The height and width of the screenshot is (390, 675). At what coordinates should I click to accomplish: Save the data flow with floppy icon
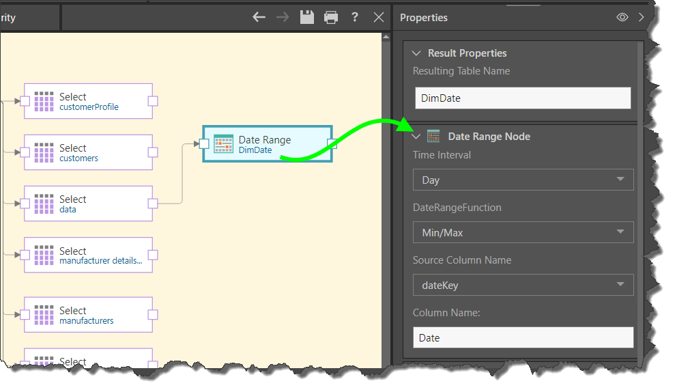point(307,17)
